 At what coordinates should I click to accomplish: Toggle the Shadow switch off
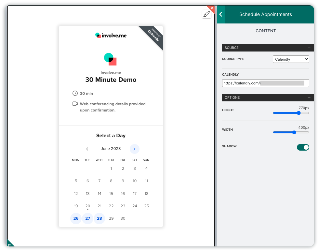(x=303, y=147)
